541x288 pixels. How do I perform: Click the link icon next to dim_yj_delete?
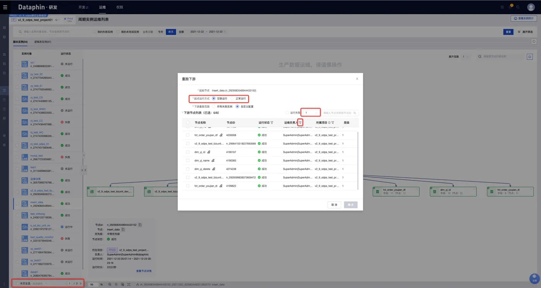click(214, 169)
